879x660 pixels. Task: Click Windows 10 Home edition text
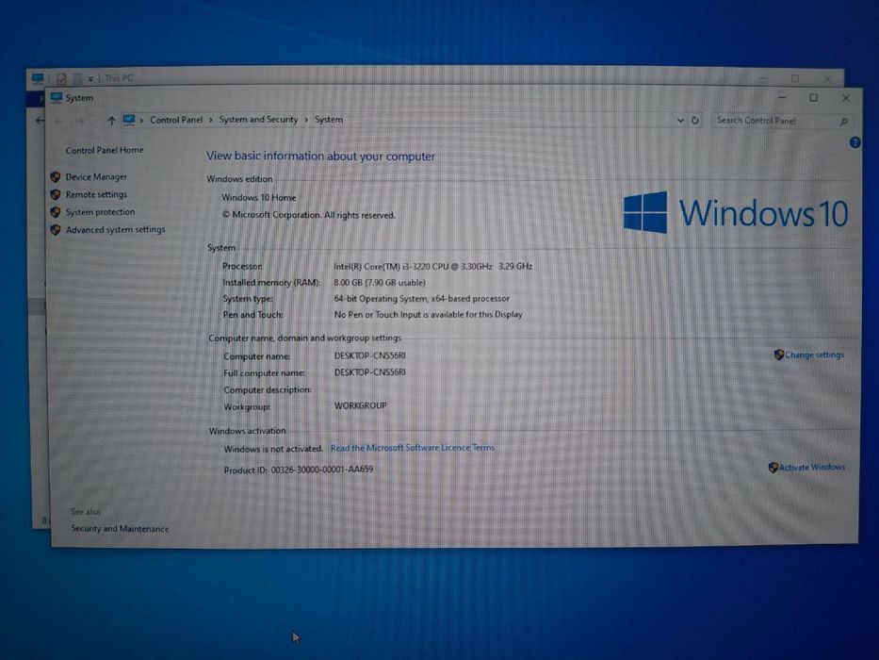(258, 198)
